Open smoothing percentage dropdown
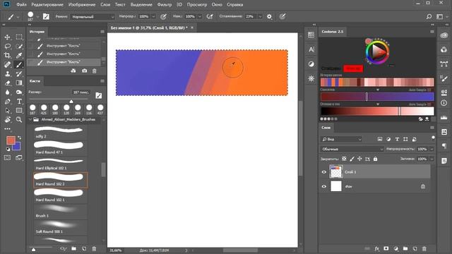The image size is (452, 254). click(x=260, y=17)
